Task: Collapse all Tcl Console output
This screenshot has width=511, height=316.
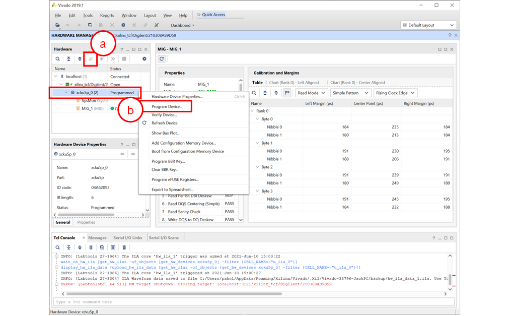Action: [69, 247]
